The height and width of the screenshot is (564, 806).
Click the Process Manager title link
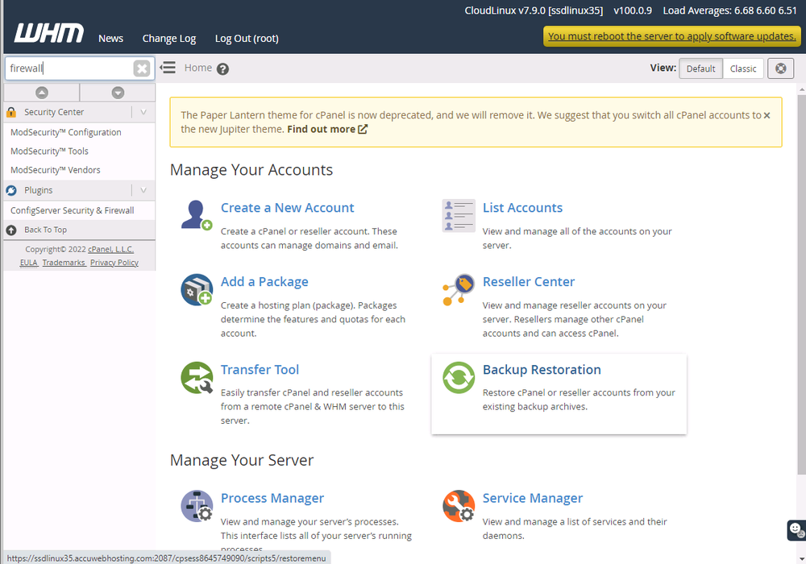pyautogui.click(x=272, y=498)
